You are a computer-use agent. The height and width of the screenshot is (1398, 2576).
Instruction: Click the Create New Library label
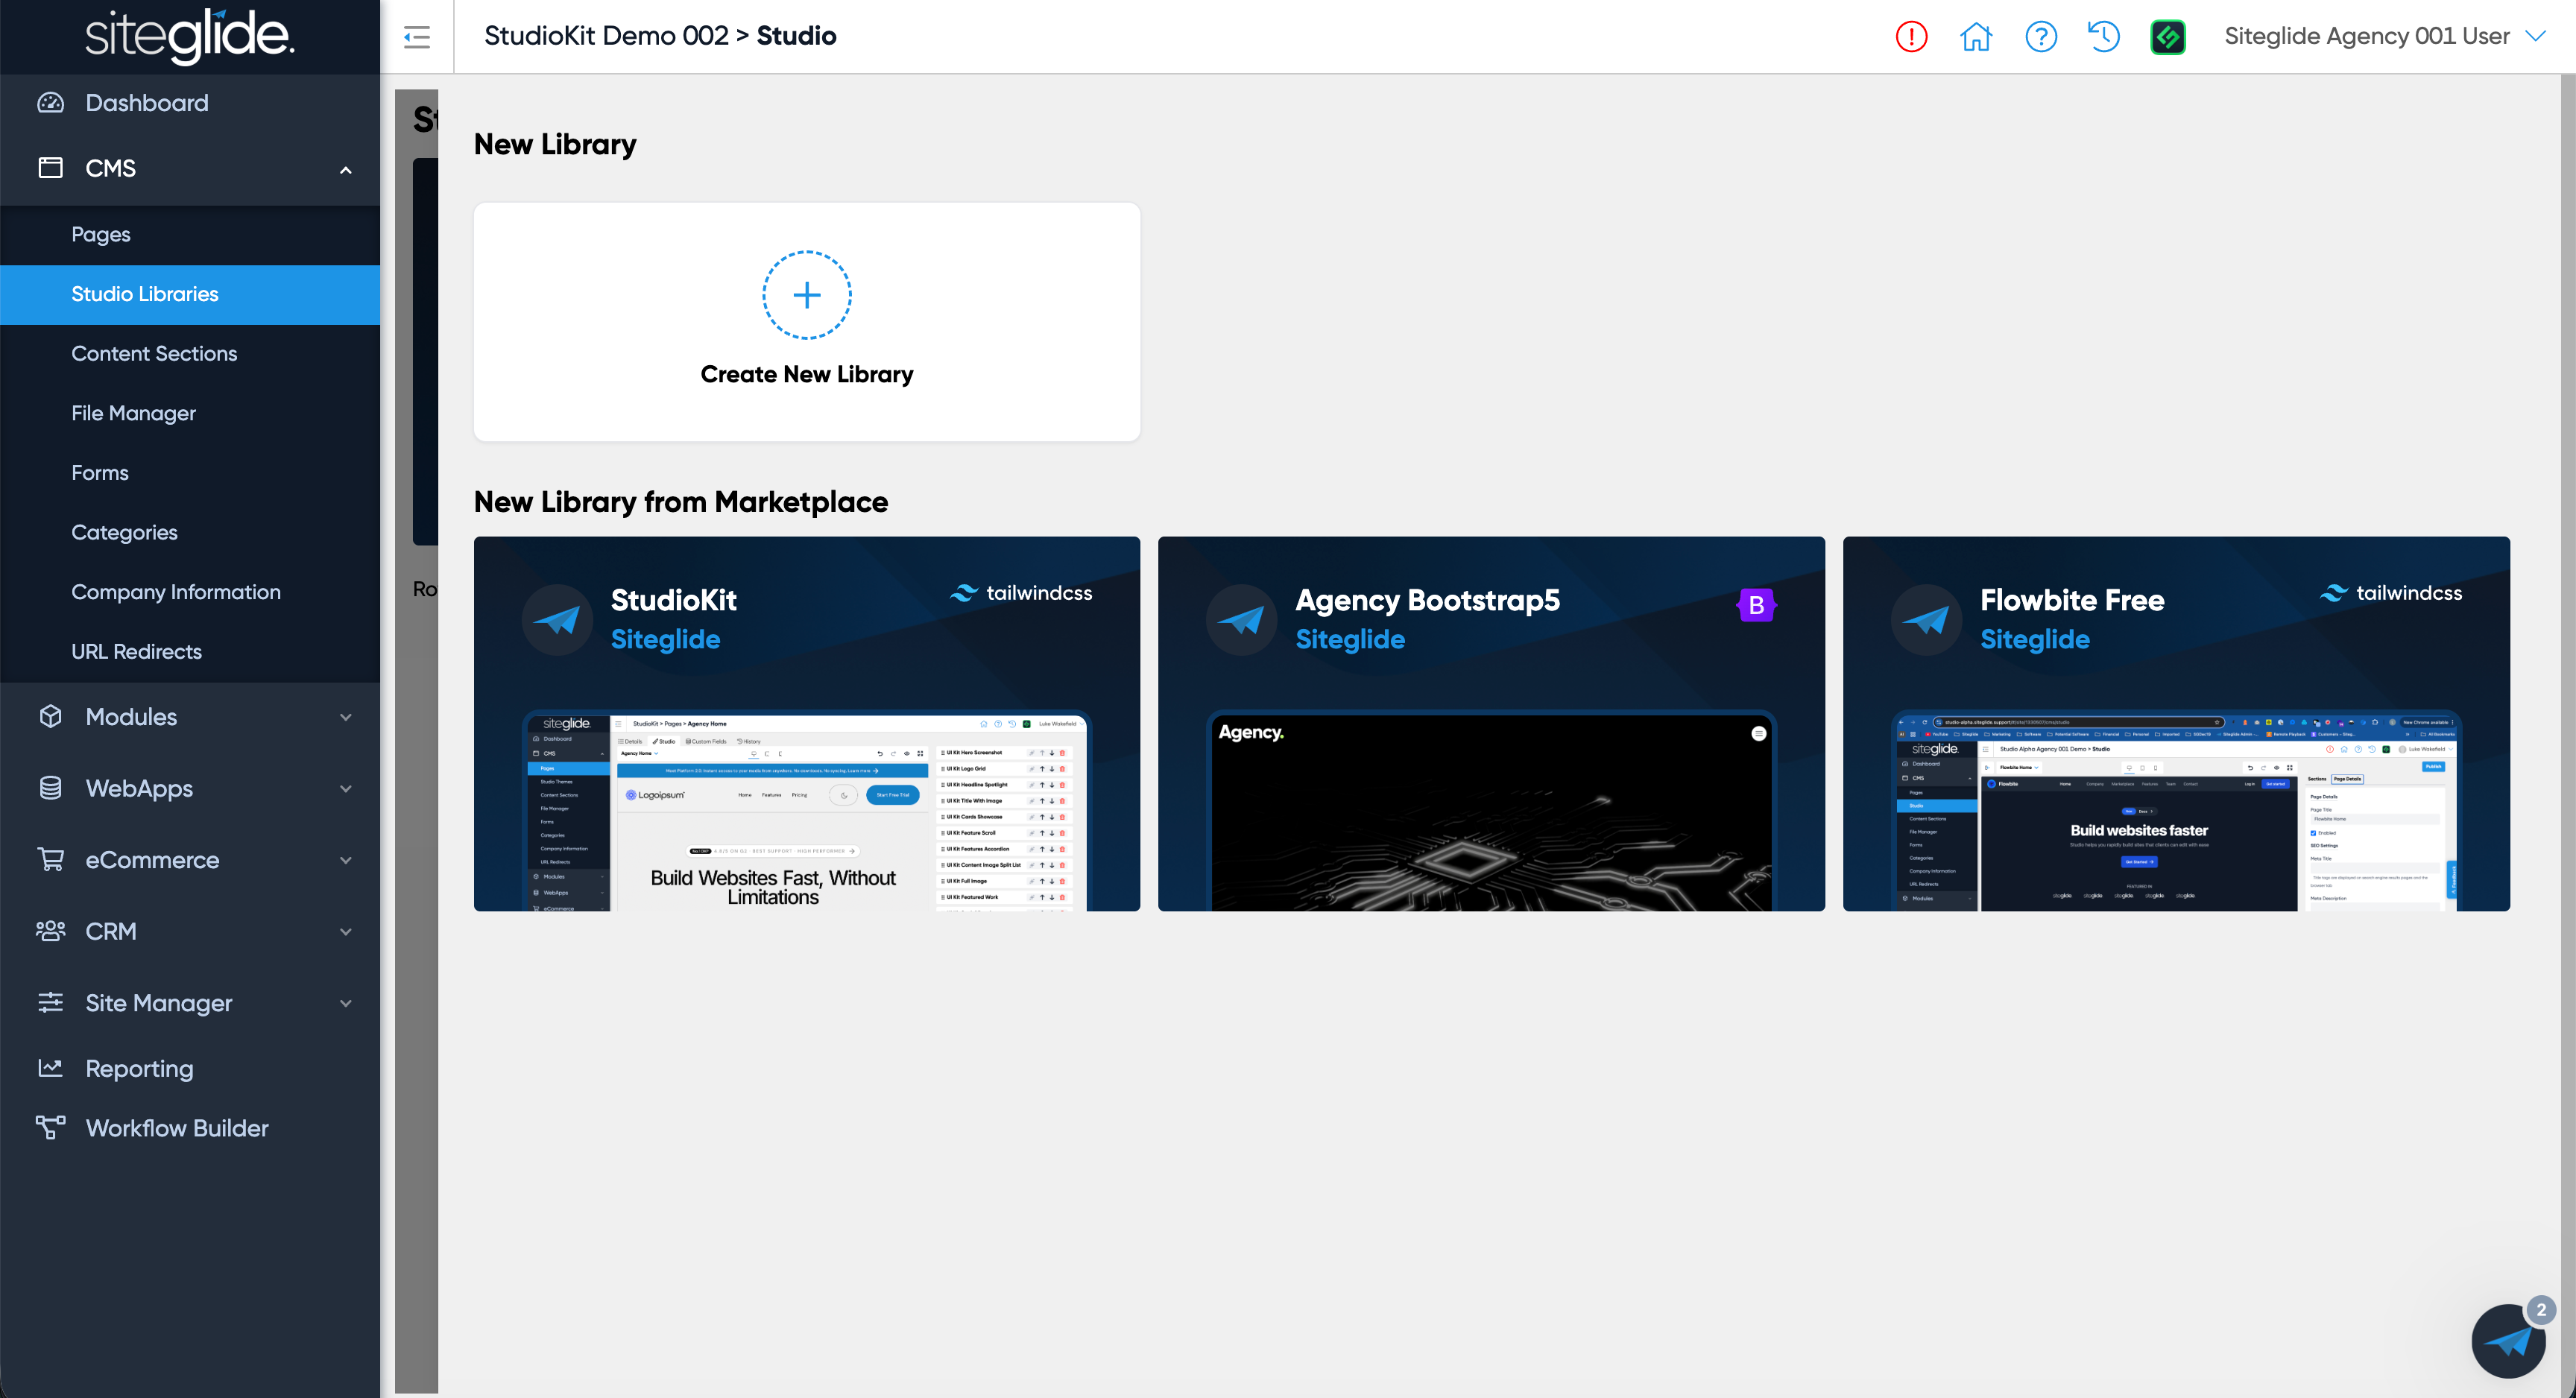tap(807, 374)
